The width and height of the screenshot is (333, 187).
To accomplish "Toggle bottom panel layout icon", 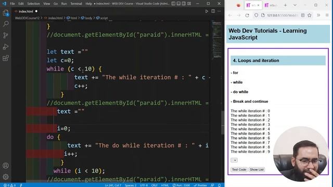I will pyautogui.click(x=178, y=4).
